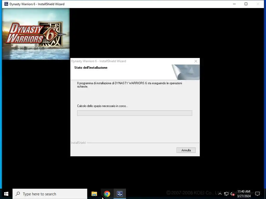
Task: Click the Annulla button to cancel installation
Action: [186, 150]
